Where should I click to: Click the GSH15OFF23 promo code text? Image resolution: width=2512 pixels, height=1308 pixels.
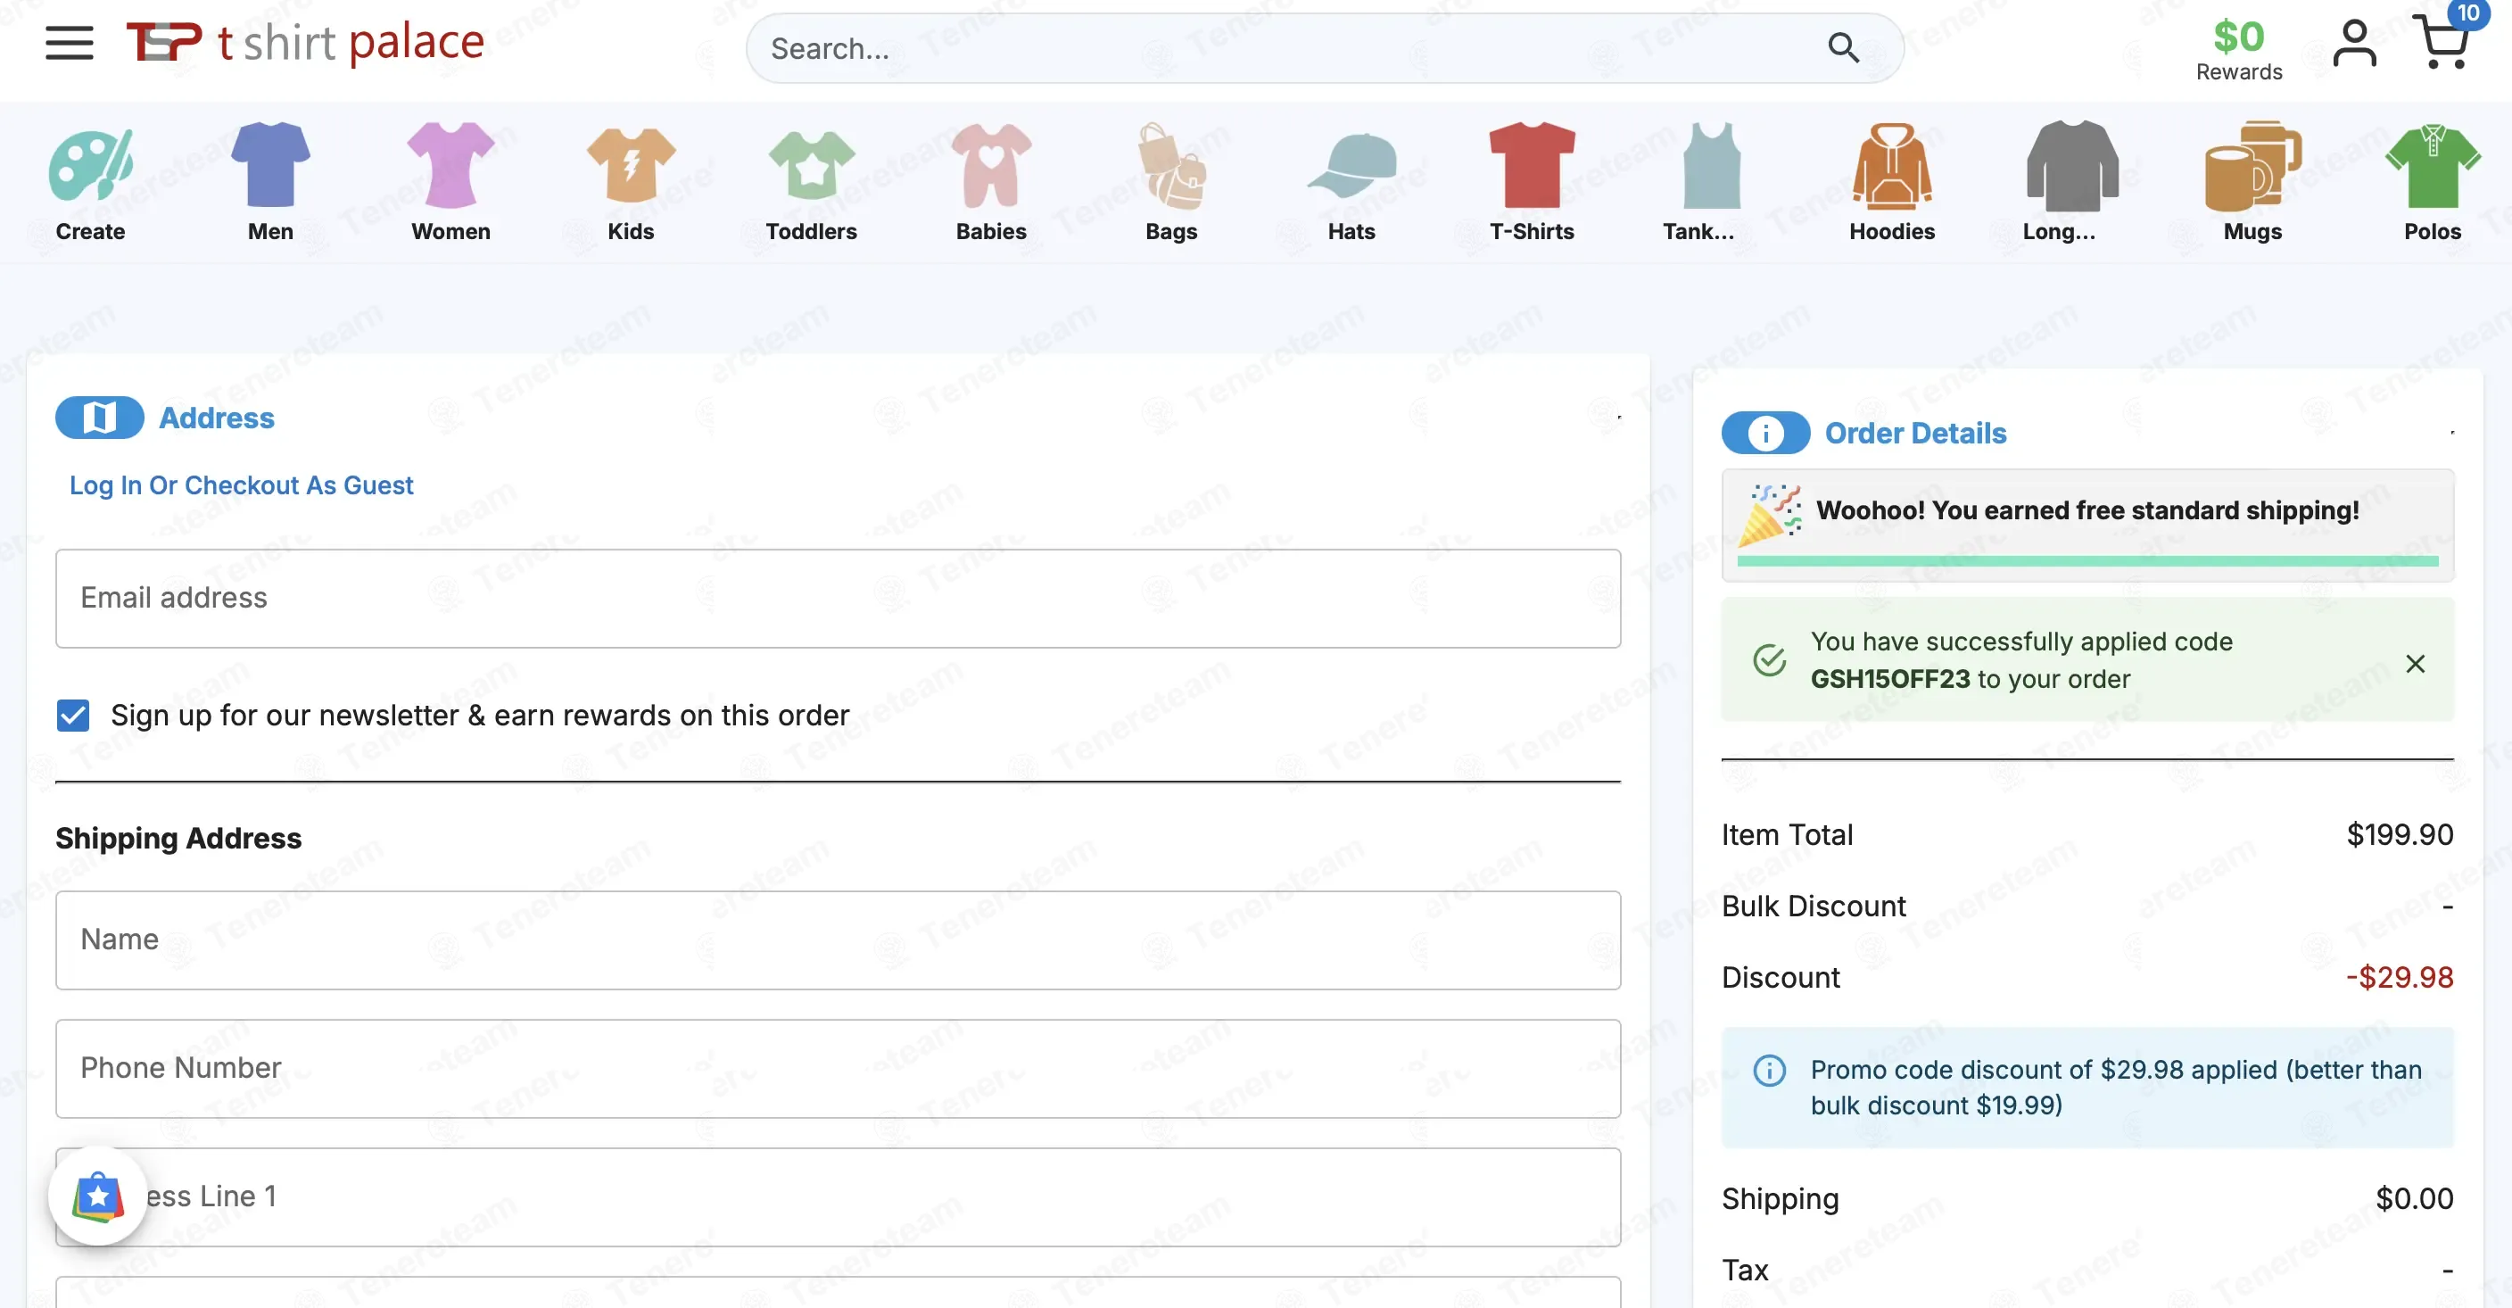point(1890,679)
